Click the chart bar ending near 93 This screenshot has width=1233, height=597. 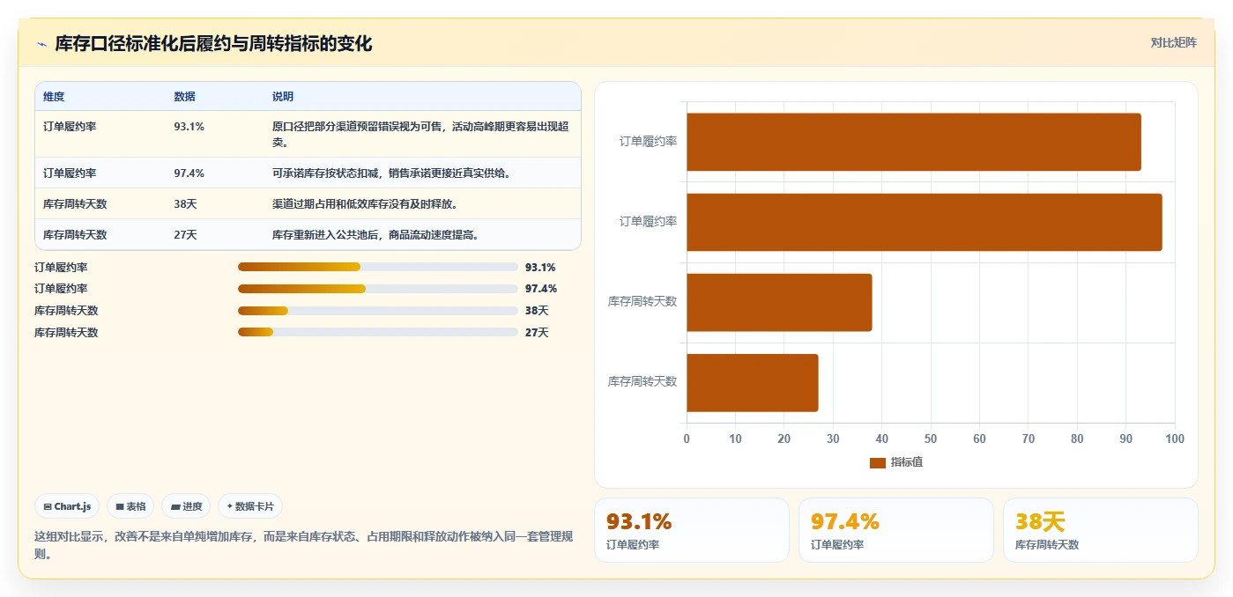tap(914, 142)
